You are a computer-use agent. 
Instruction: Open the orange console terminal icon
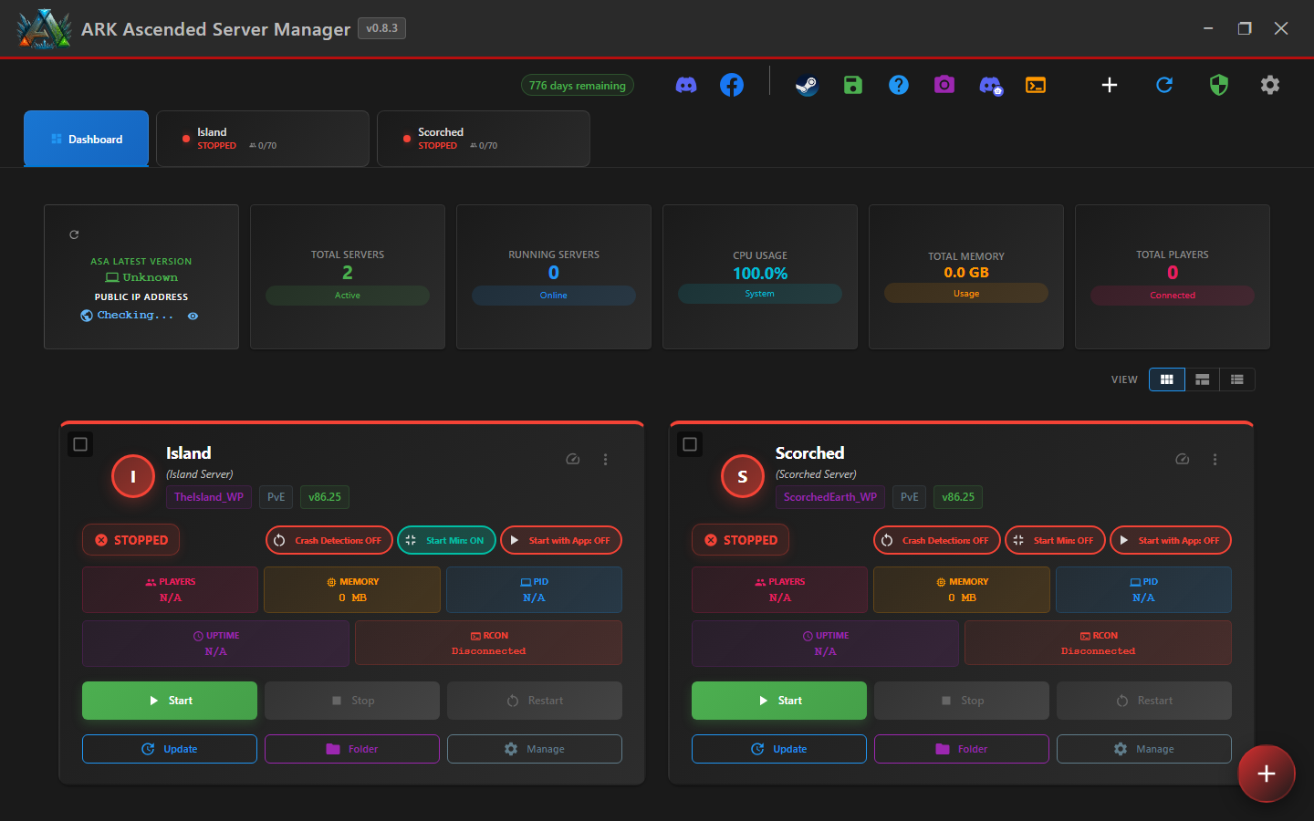tap(1036, 85)
